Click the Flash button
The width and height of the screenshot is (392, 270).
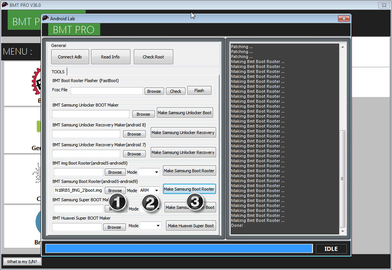(x=199, y=91)
